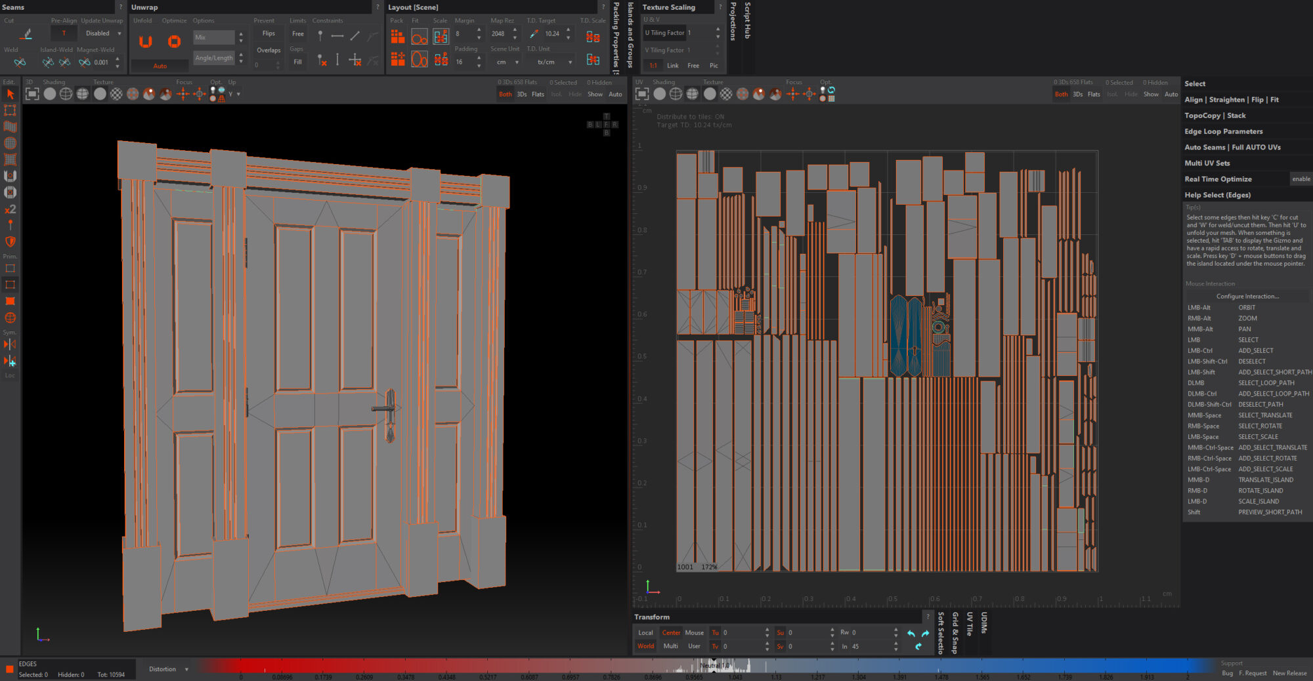This screenshot has width=1313, height=681.
Task: Click the checker texture icon in 3D viewport toolbar
Action: 116,94
